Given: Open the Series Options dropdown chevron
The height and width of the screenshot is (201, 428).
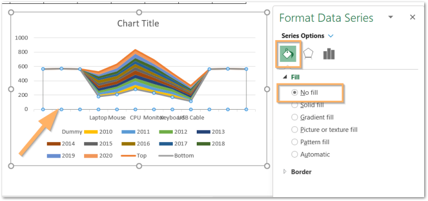Looking at the screenshot, I should click(331, 36).
